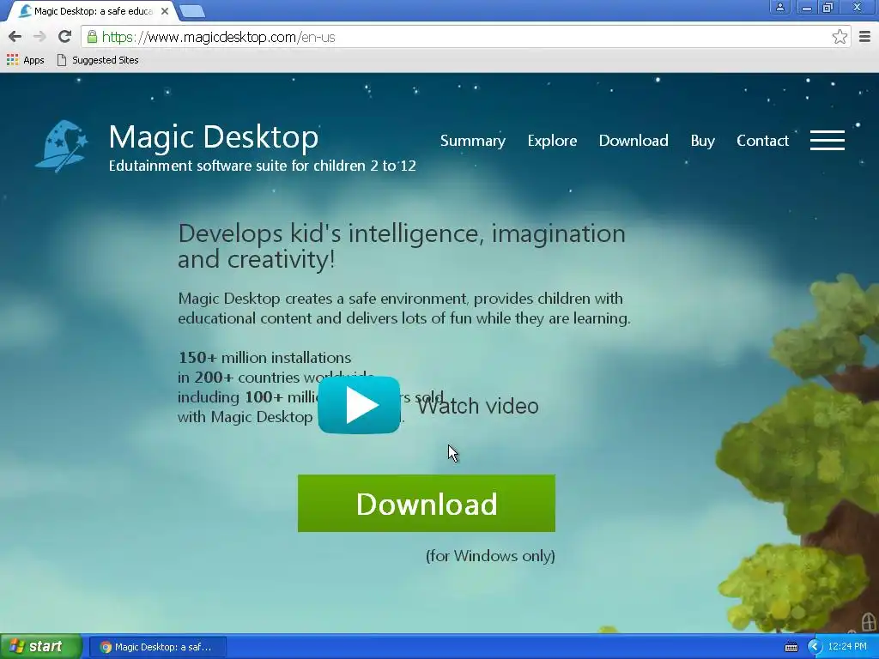Screen dimensions: 879x659
Task: Go to Summary section
Action: pyautogui.click(x=473, y=141)
